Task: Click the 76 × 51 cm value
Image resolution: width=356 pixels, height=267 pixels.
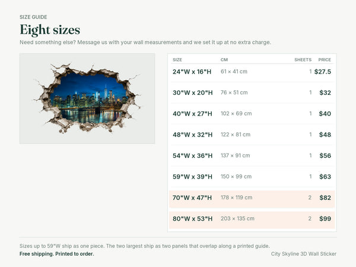Action: coord(234,93)
